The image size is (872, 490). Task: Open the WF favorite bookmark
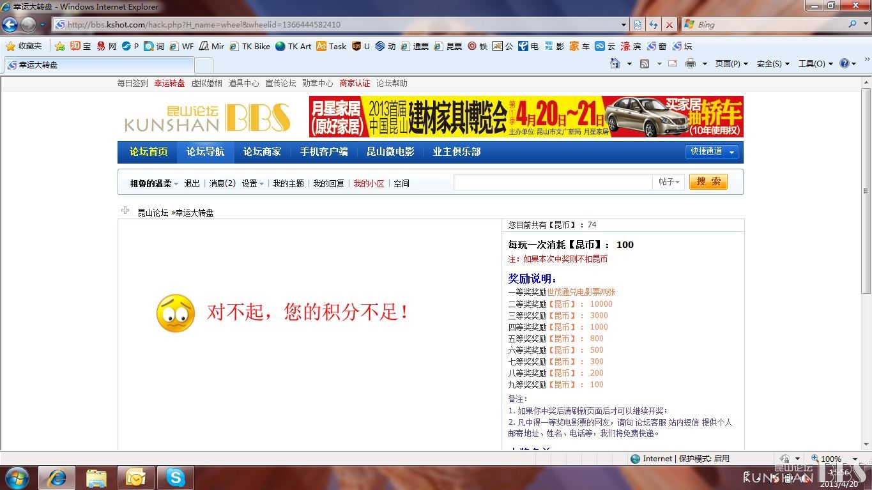click(x=181, y=46)
